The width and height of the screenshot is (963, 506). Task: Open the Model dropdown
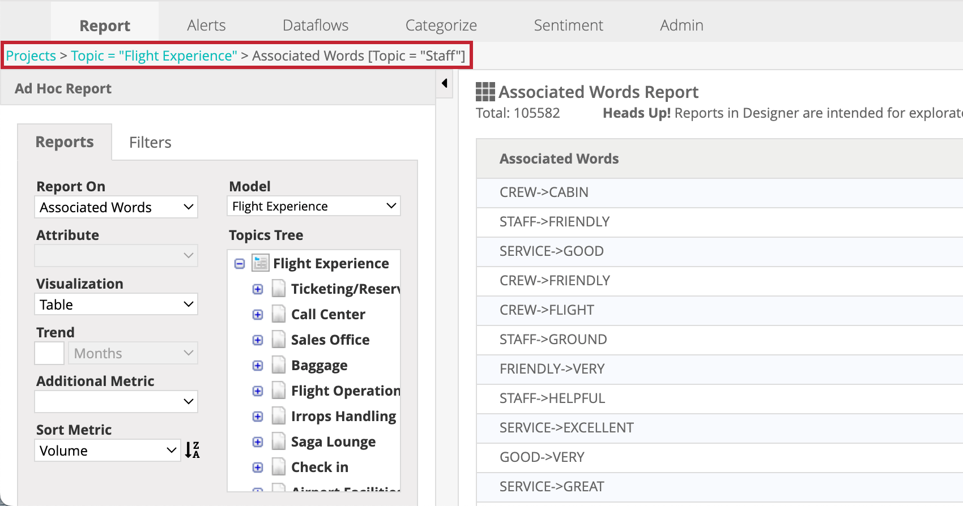coord(314,206)
